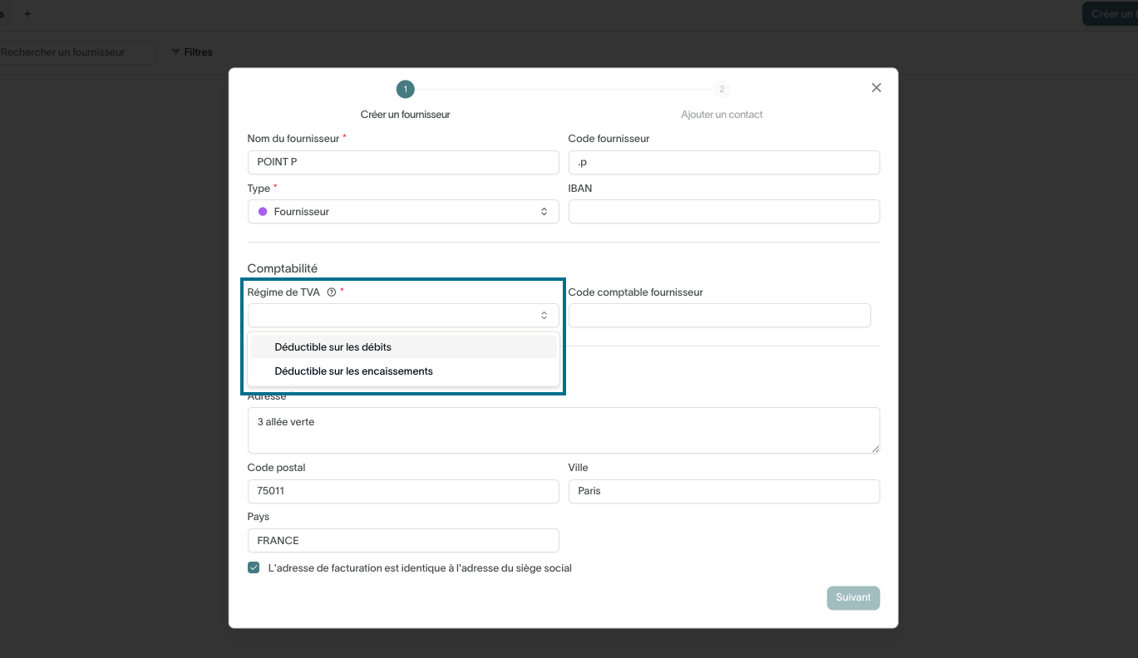Viewport: 1138px width, 658px height.
Task: Click the purple Fournisseur type color dot
Action: click(263, 212)
